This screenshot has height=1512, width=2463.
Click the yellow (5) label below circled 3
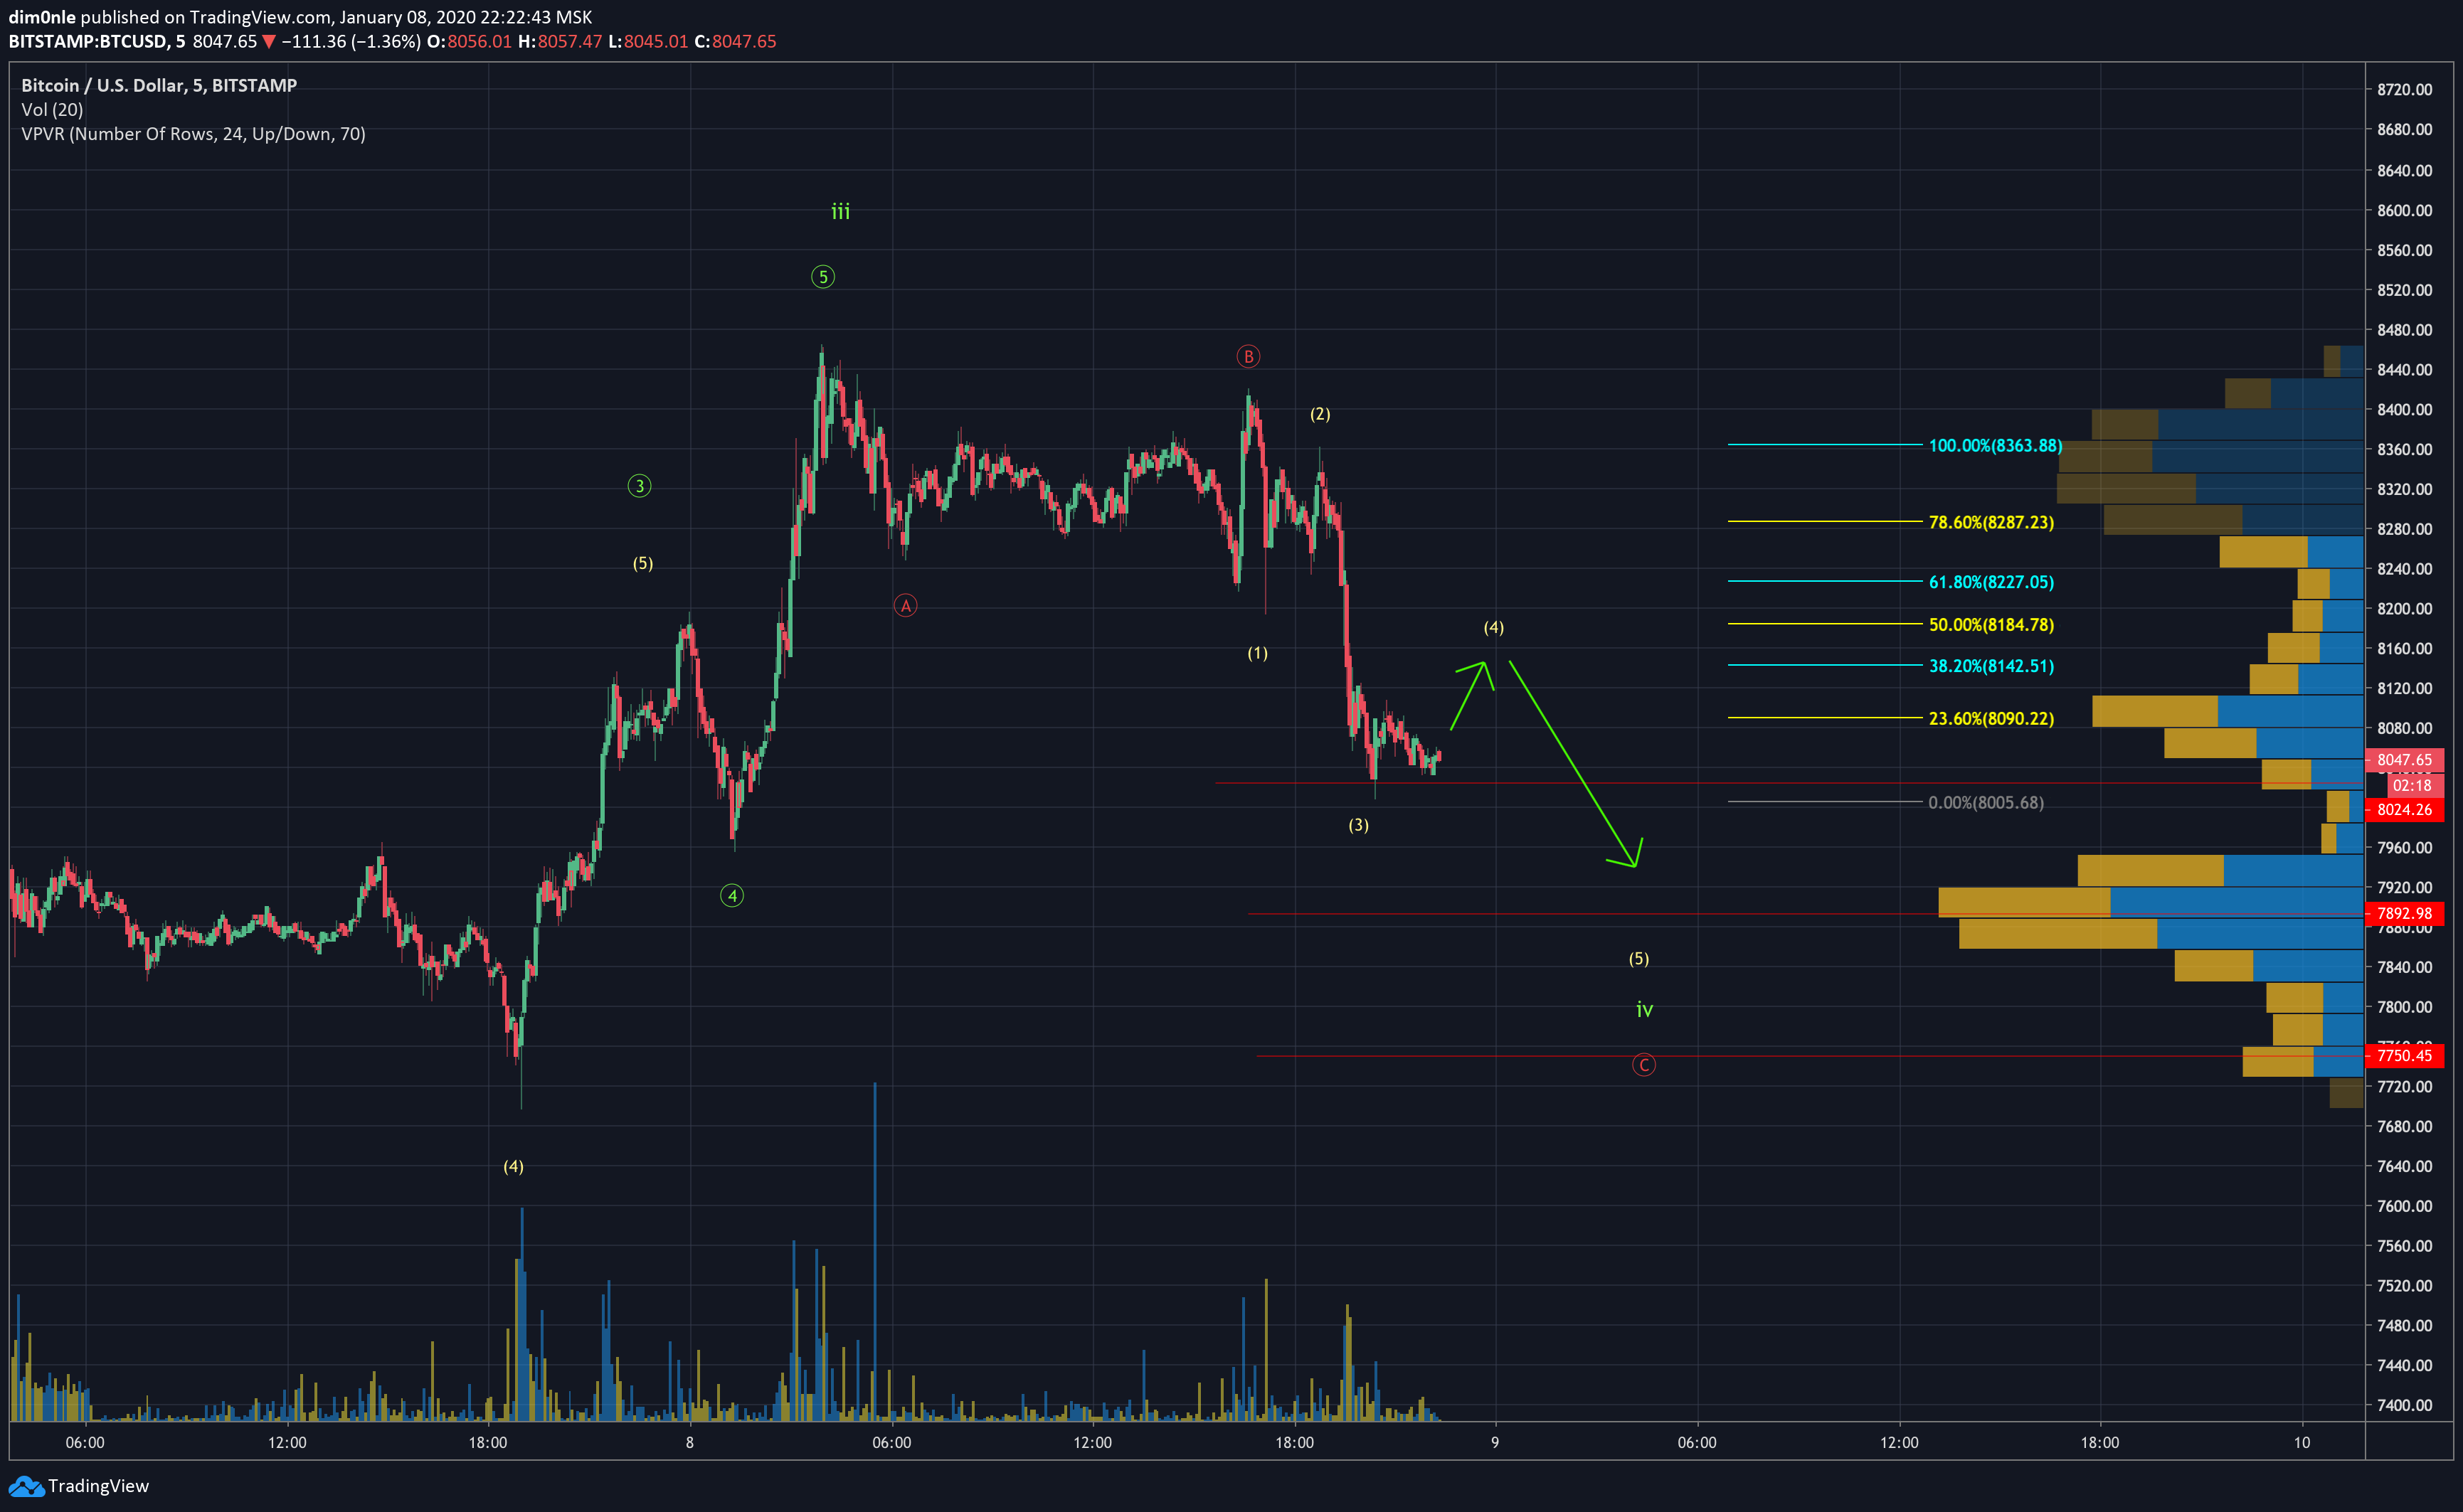642,564
